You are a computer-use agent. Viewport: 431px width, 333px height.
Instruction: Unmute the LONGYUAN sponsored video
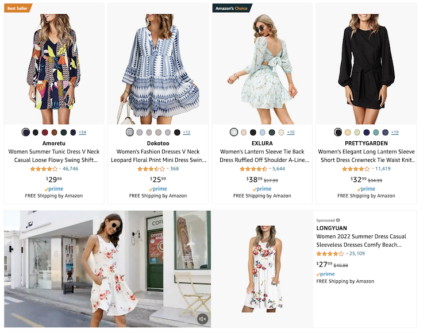(x=202, y=319)
